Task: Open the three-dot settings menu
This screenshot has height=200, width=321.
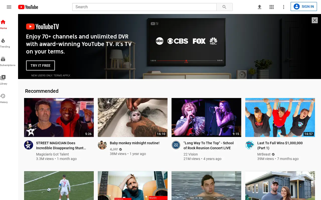Action: coord(284,7)
